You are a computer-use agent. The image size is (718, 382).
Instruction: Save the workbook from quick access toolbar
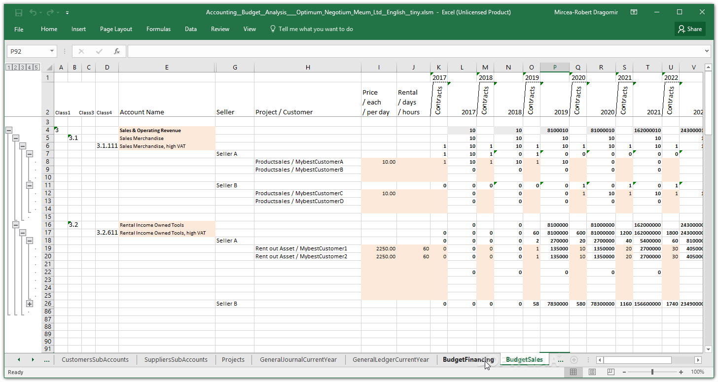click(18, 12)
